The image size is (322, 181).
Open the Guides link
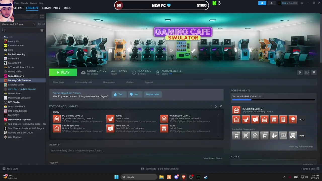[130, 82]
